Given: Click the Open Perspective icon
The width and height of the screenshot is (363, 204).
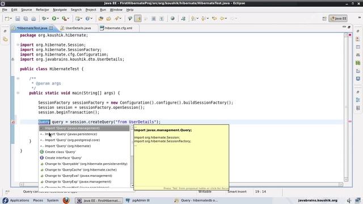Looking at the screenshot, I should click(324, 19).
